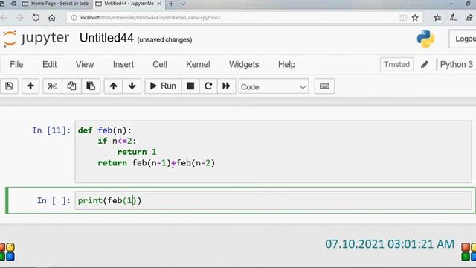Viewport: 476px width, 268px height.
Task: Switch to the Home Page browser tab
Action: click(57, 4)
